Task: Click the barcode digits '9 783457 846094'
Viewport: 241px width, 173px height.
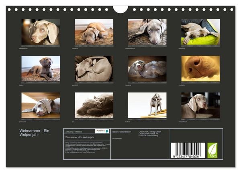Action: 186,157
